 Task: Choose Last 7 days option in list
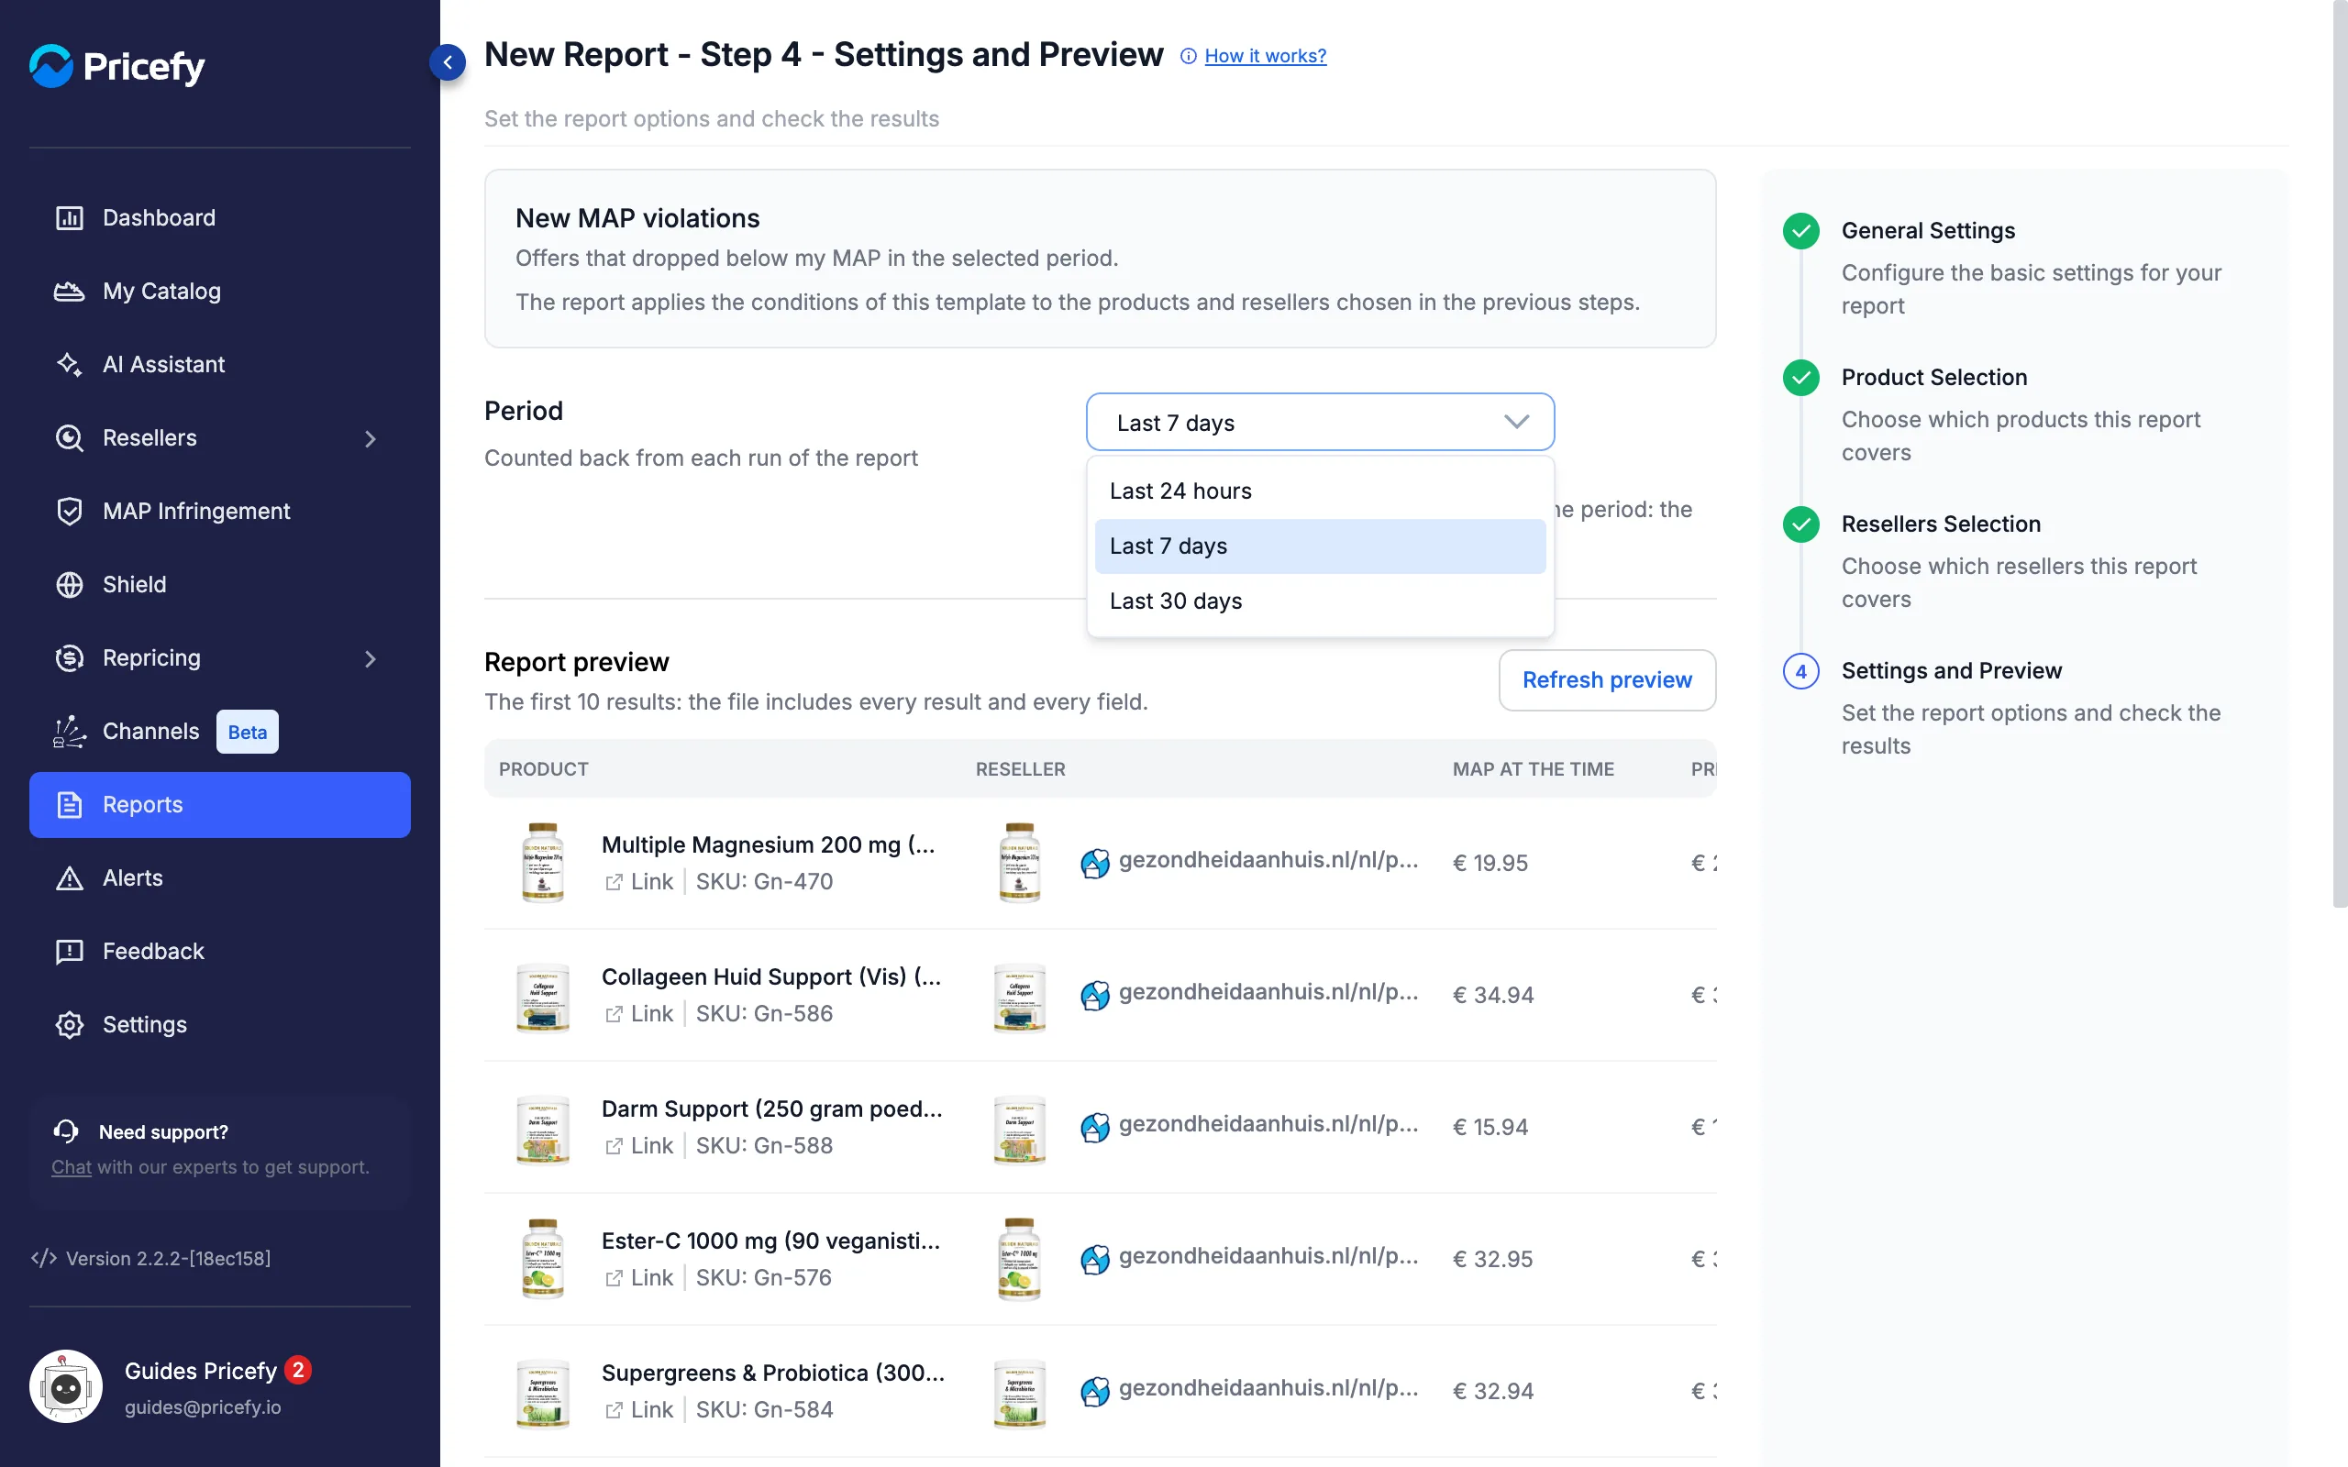tap(1320, 546)
